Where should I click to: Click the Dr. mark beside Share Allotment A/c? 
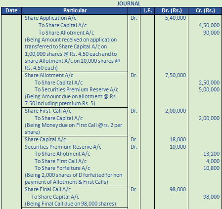(x=134, y=75)
